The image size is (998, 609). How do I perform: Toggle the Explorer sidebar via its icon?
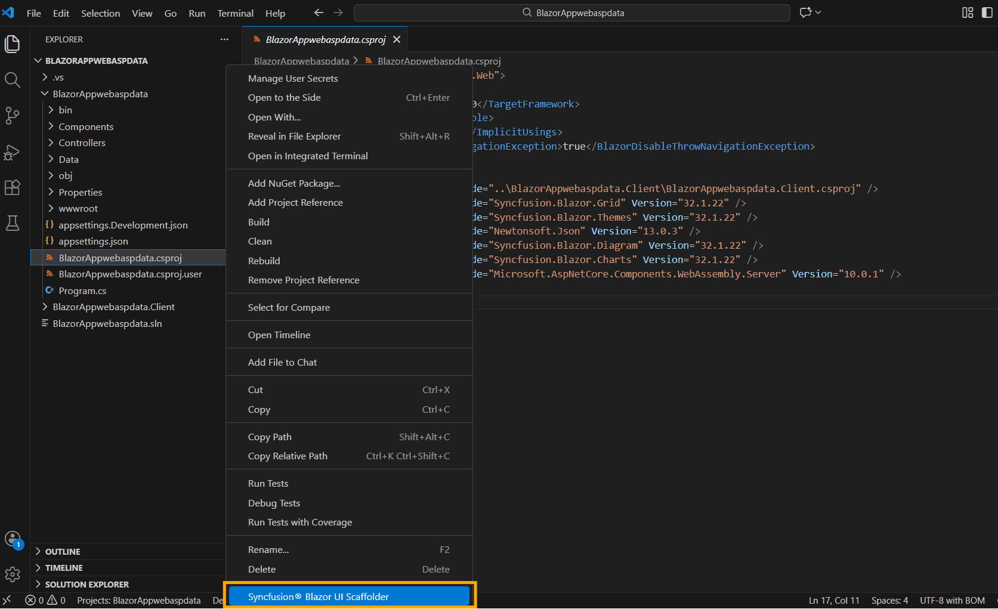pos(12,44)
